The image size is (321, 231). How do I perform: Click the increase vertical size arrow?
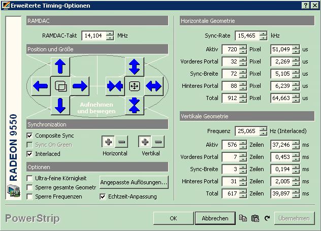134,67
